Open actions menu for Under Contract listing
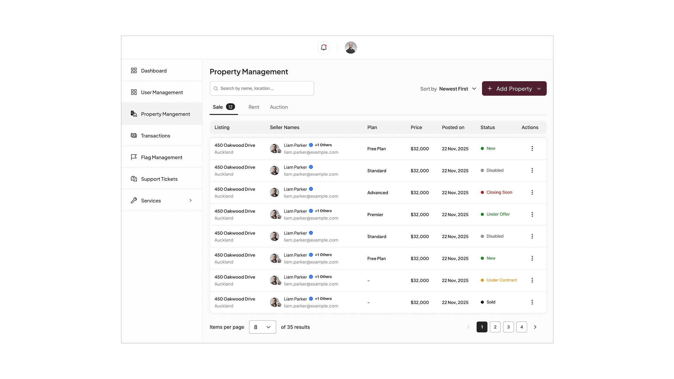 pyautogui.click(x=532, y=280)
